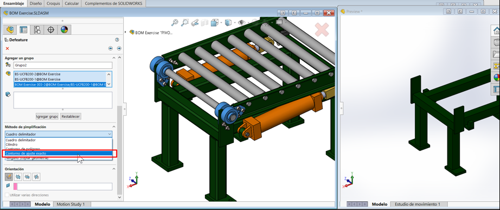Toggle Utilizar varias direcciones checkbox
500x210 pixels.
pyautogui.click(x=7, y=195)
